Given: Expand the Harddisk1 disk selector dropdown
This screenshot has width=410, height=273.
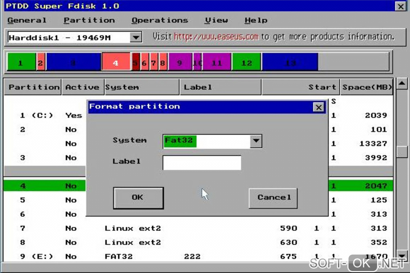Looking at the screenshot, I should pyautogui.click(x=136, y=38).
